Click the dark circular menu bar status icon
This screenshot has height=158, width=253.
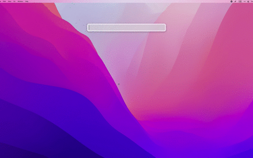tap(231, 1)
